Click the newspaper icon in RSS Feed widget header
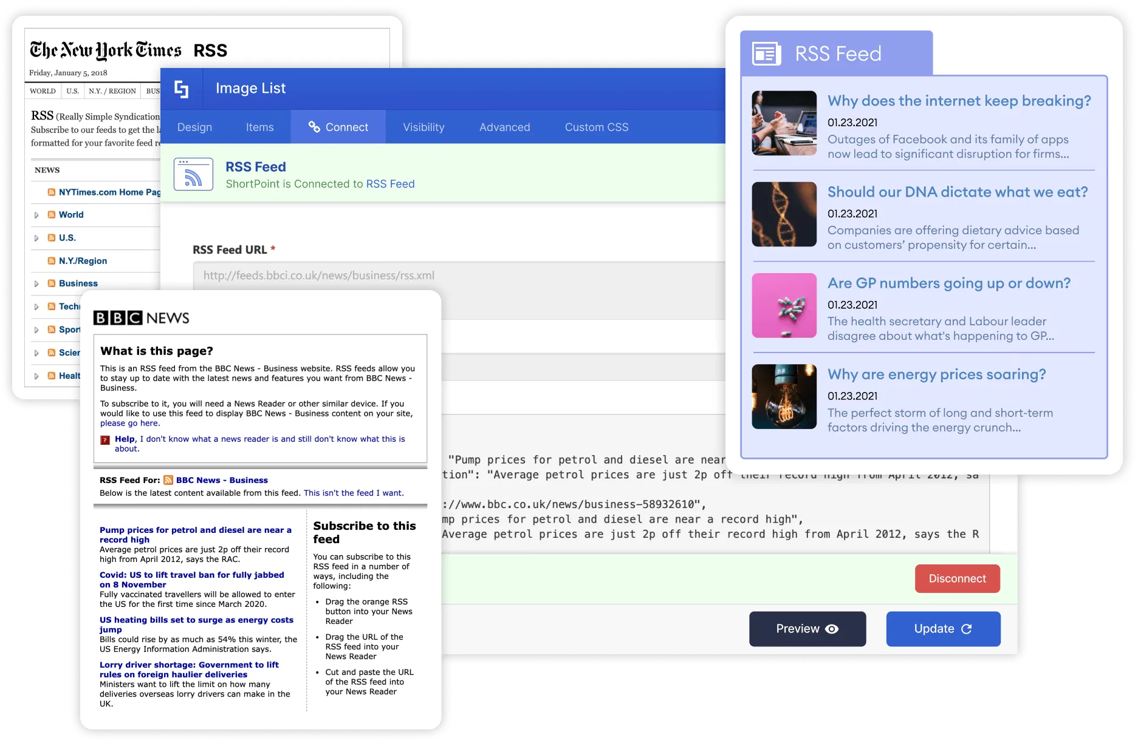 tap(766, 53)
